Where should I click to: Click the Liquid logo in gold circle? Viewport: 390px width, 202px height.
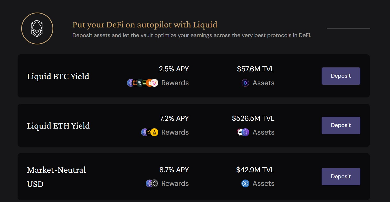pos(37,28)
